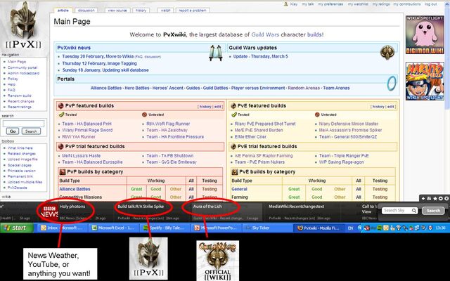Click the Go button under search
450x281 pixels.
(x=13, y=131)
